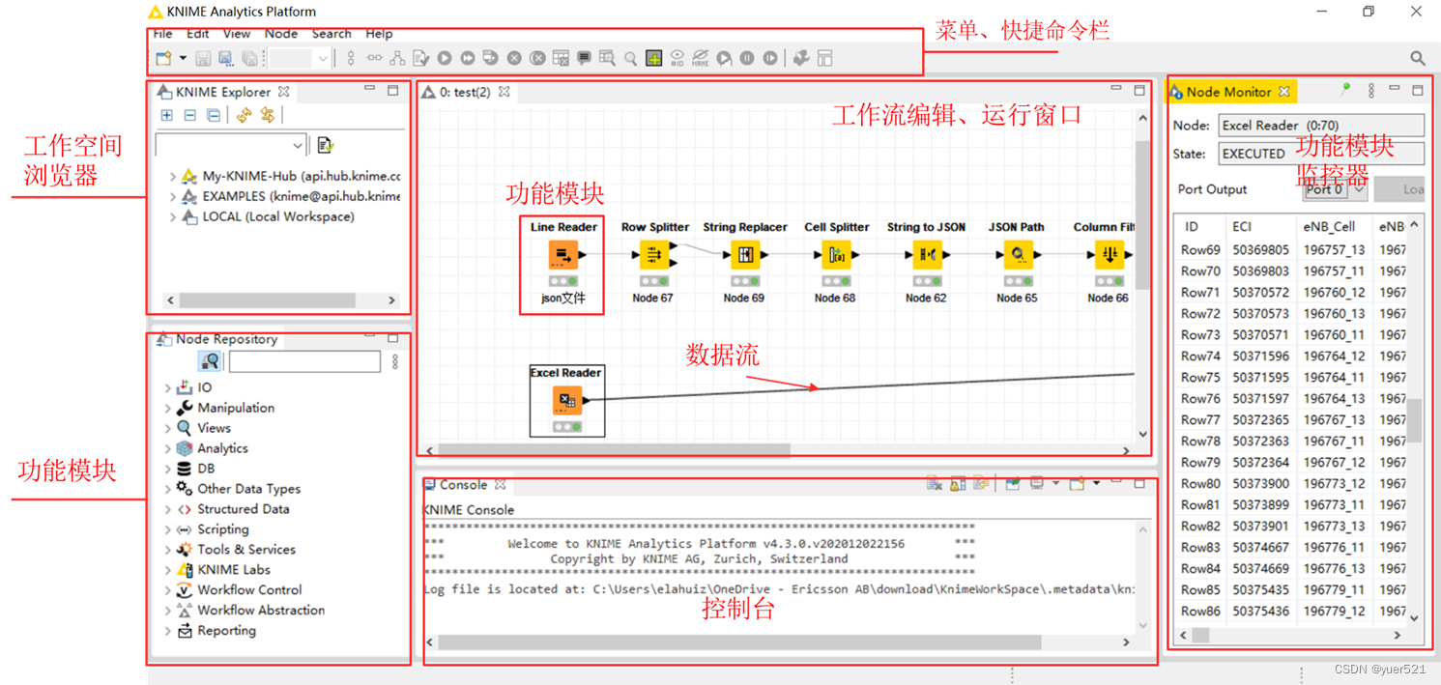Select the Cell Splitter node
Screen dimensions: 1441x685
[836, 255]
